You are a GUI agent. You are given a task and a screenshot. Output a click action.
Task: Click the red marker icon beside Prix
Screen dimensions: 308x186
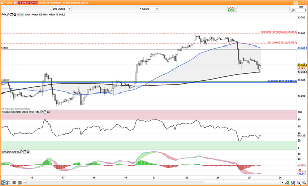pos(18,14)
